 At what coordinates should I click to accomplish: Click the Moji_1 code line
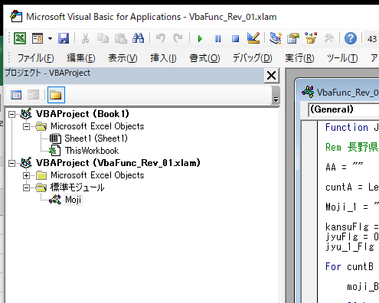[352, 207]
